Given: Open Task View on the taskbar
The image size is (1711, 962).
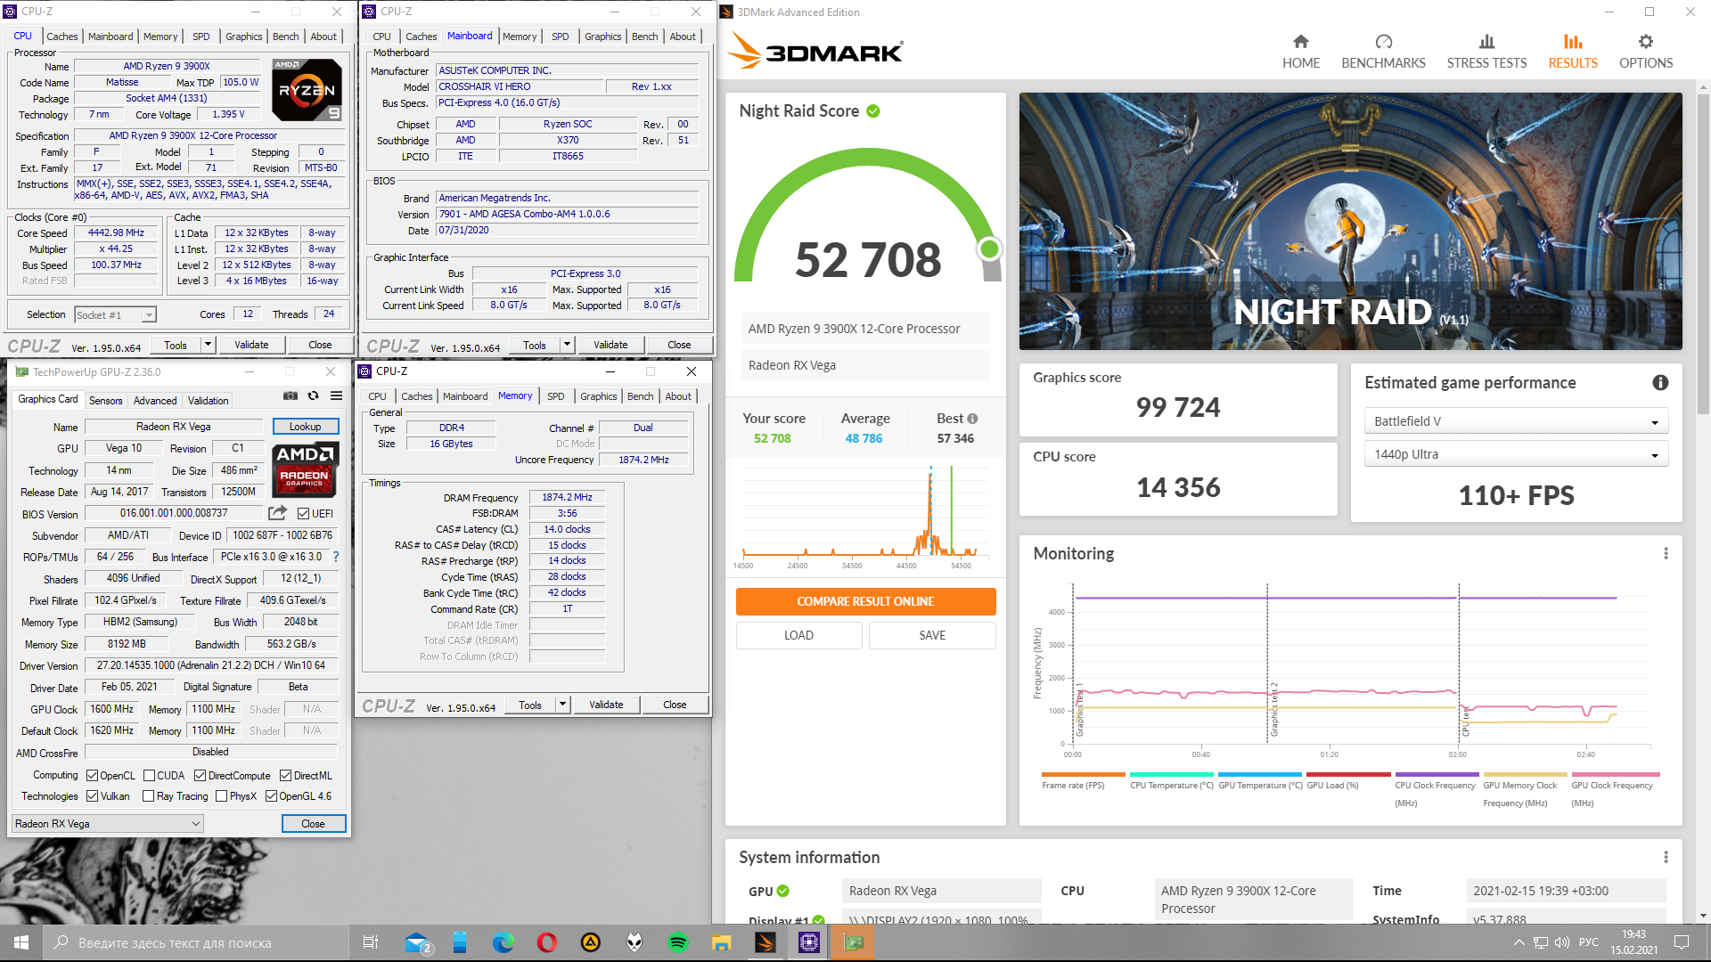Looking at the screenshot, I should coord(371,942).
